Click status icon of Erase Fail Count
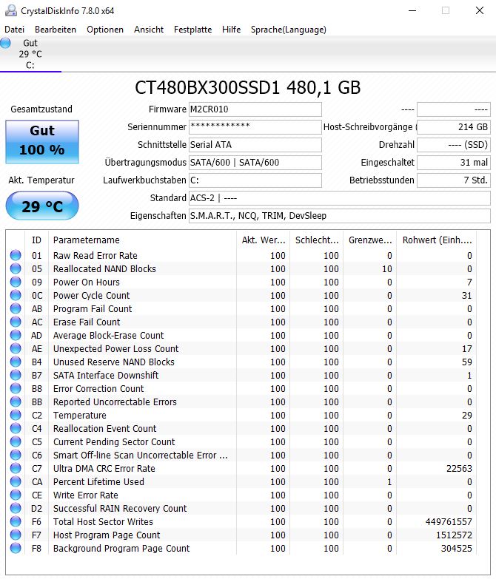This screenshot has width=496, height=579. click(x=16, y=322)
